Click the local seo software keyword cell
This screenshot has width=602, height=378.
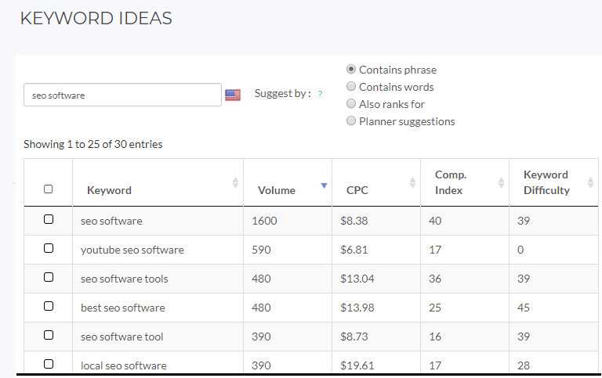124,365
